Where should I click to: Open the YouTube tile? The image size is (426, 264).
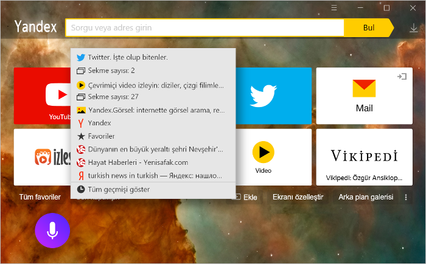(x=43, y=96)
